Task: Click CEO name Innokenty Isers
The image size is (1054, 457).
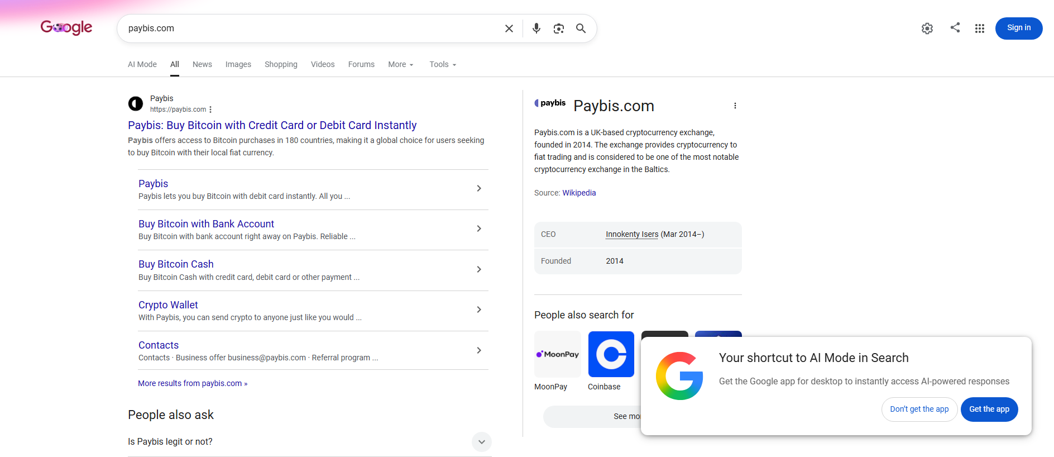Action: (632, 234)
